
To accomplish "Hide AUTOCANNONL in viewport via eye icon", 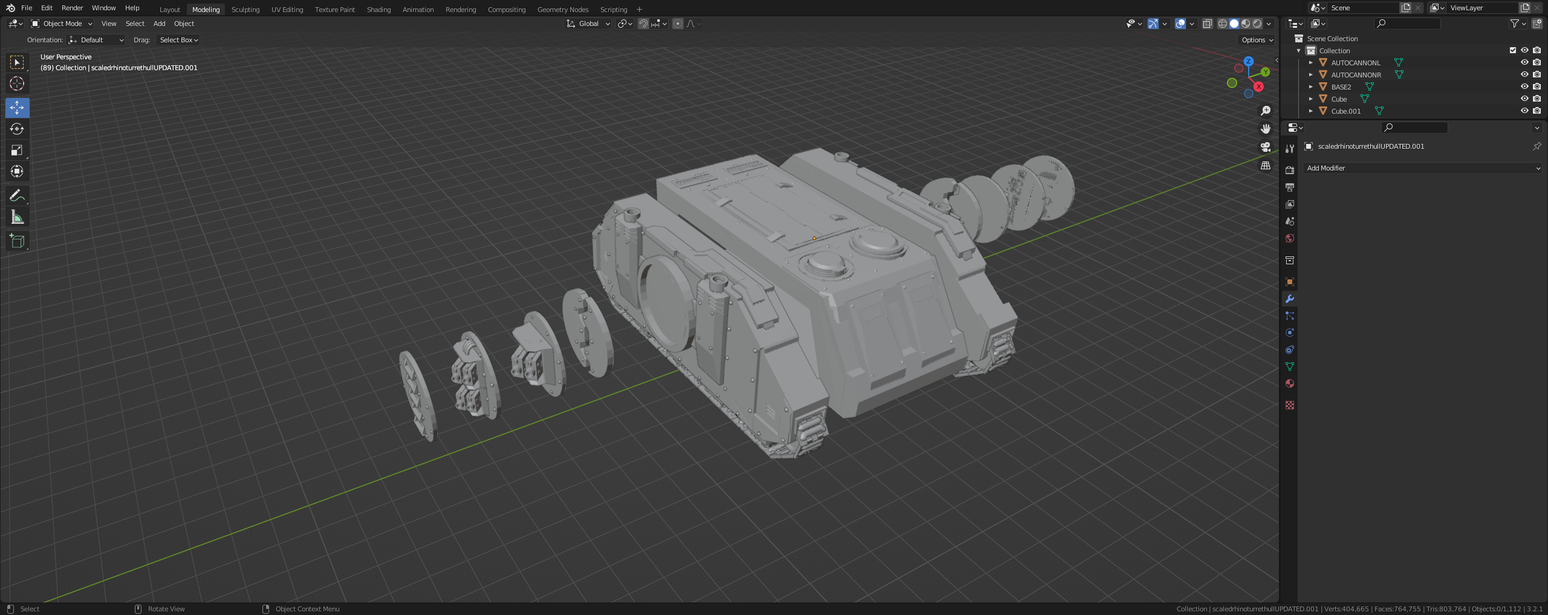I will pos(1524,62).
